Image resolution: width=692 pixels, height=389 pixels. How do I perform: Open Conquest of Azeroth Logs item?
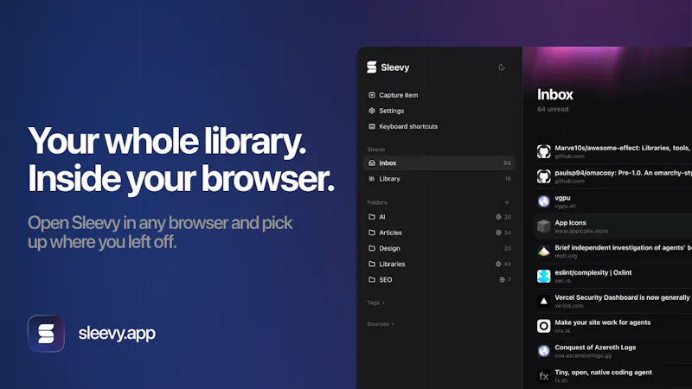pyautogui.click(x=613, y=351)
